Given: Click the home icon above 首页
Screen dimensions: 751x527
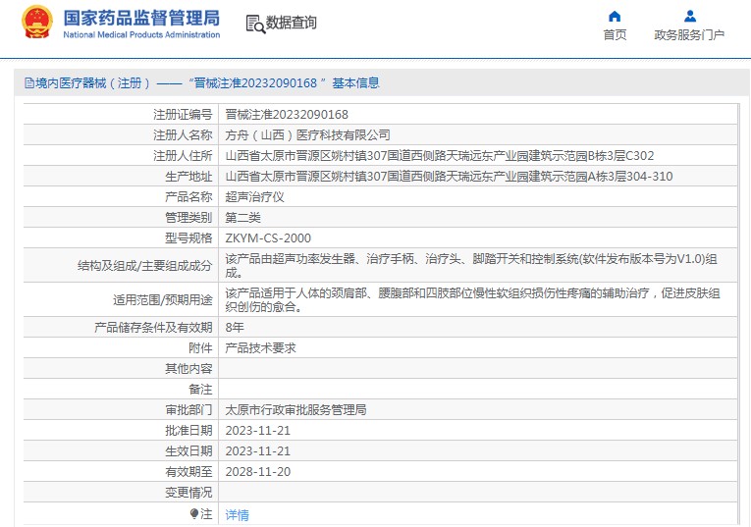Looking at the screenshot, I should click(x=615, y=16).
